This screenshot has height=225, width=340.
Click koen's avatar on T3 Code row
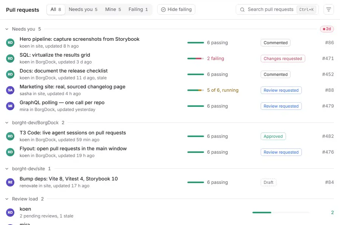[10, 136]
